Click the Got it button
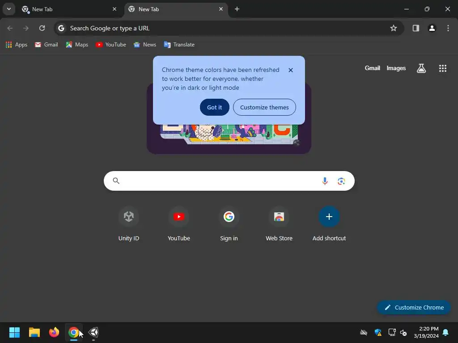 pos(214,107)
